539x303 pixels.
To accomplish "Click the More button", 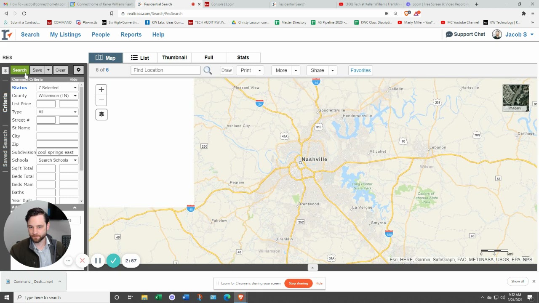I will tap(281, 70).
